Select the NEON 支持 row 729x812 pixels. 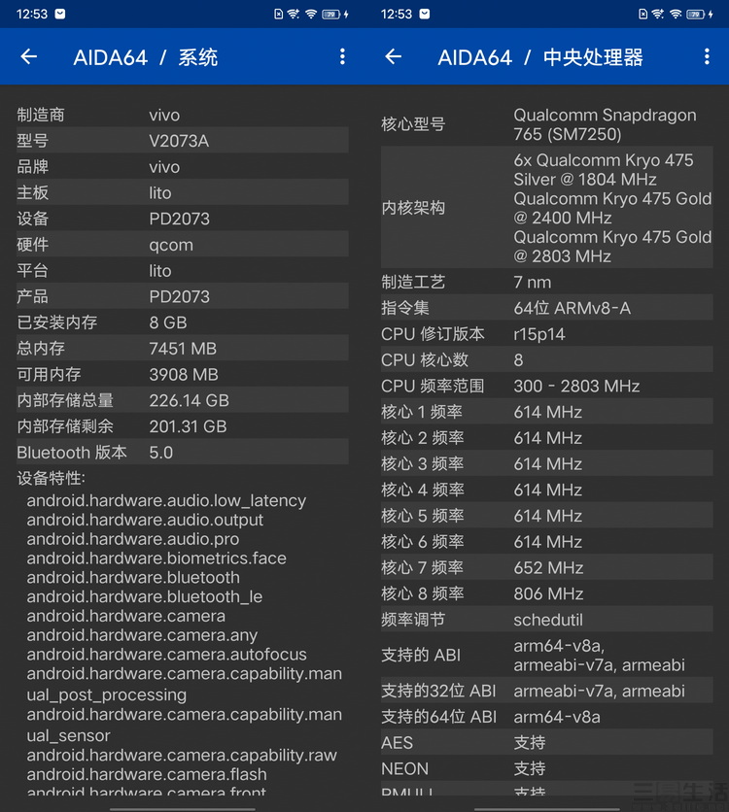pos(546,768)
